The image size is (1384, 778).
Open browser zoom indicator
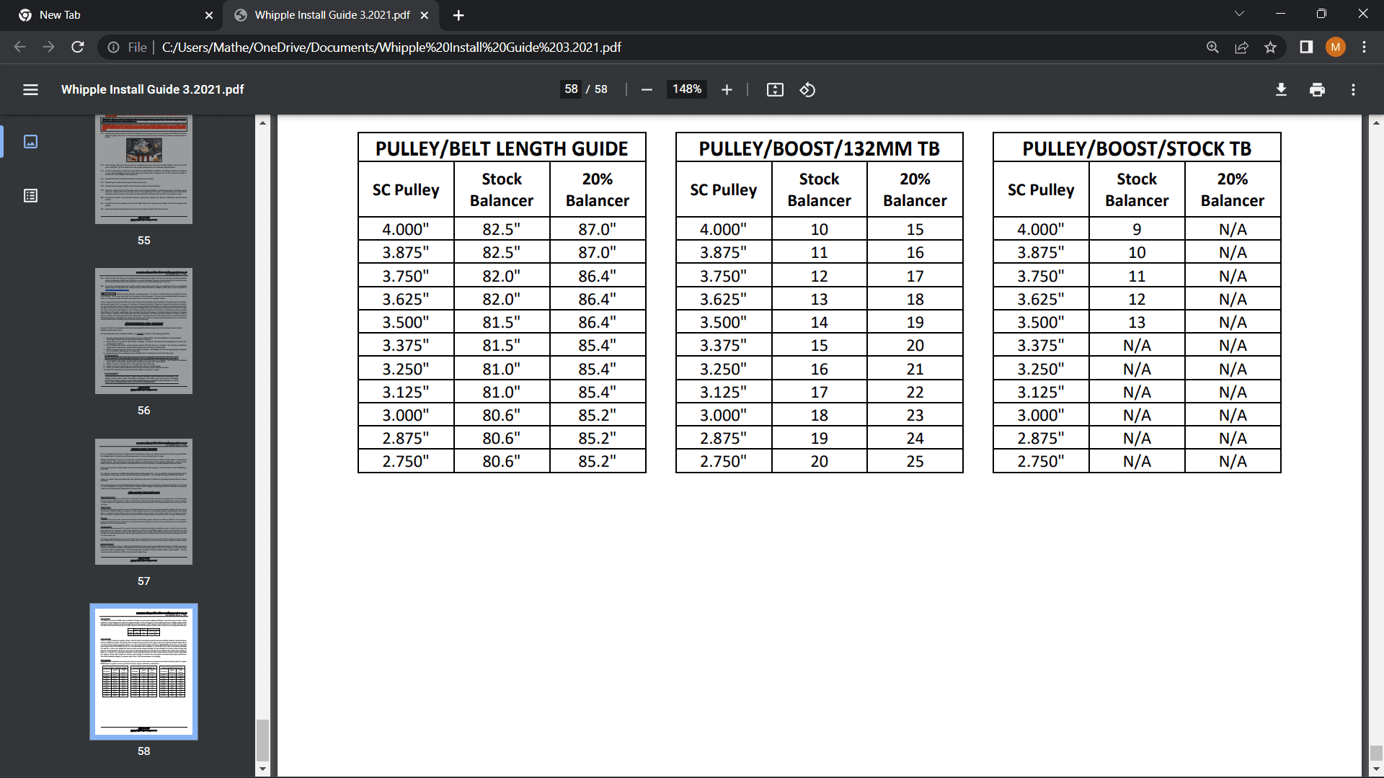[1212, 47]
